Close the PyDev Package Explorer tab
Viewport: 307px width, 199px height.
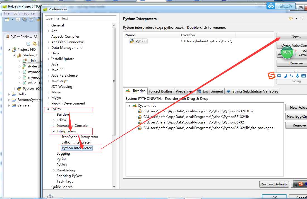click(x=35, y=37)
